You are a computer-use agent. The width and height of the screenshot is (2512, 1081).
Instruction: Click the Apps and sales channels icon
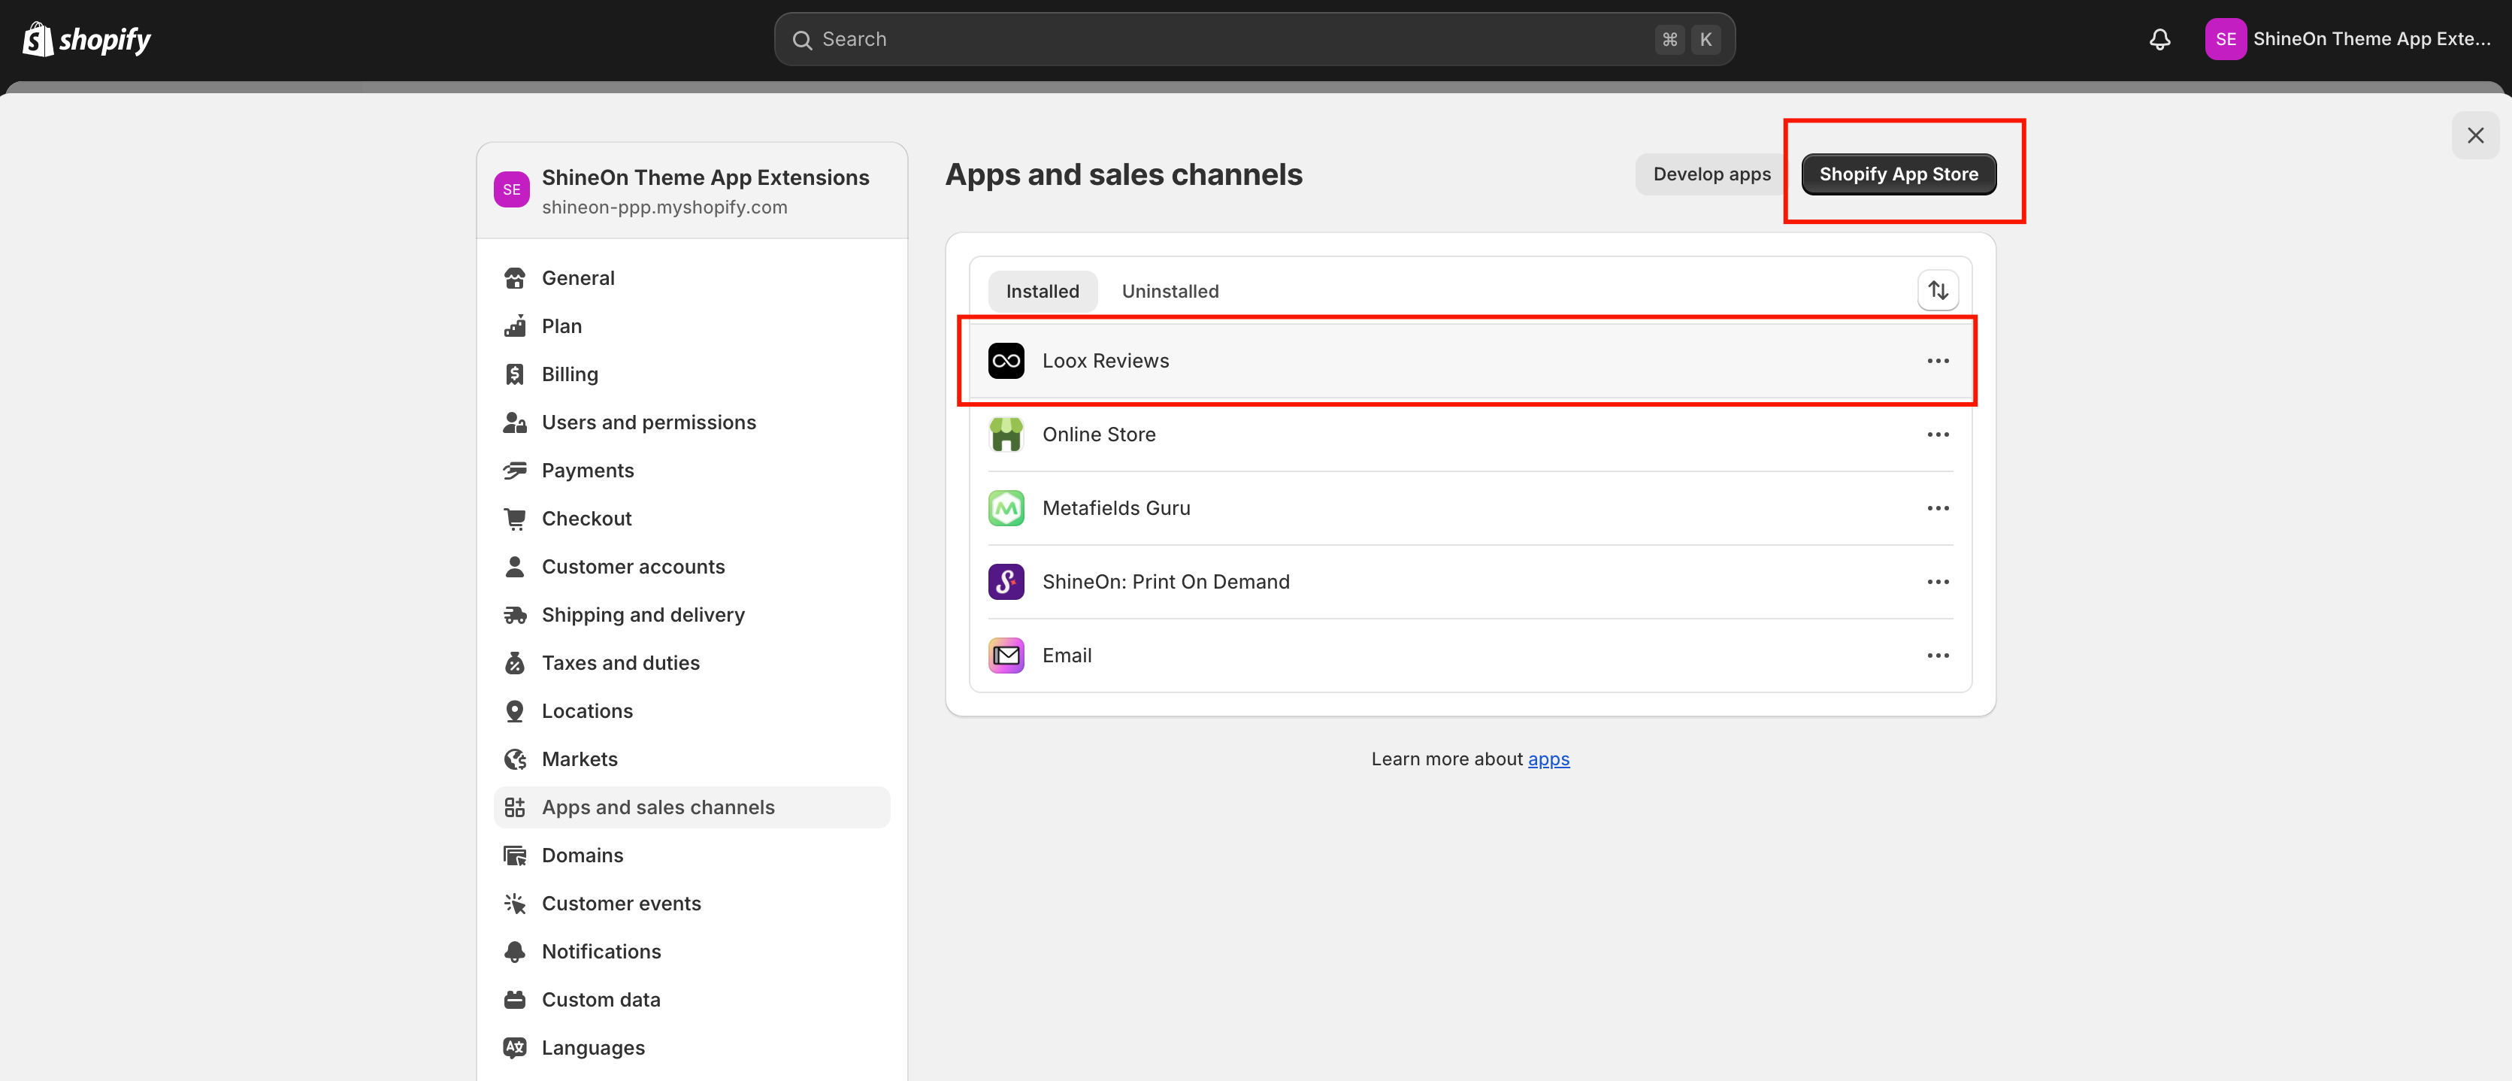515,808
